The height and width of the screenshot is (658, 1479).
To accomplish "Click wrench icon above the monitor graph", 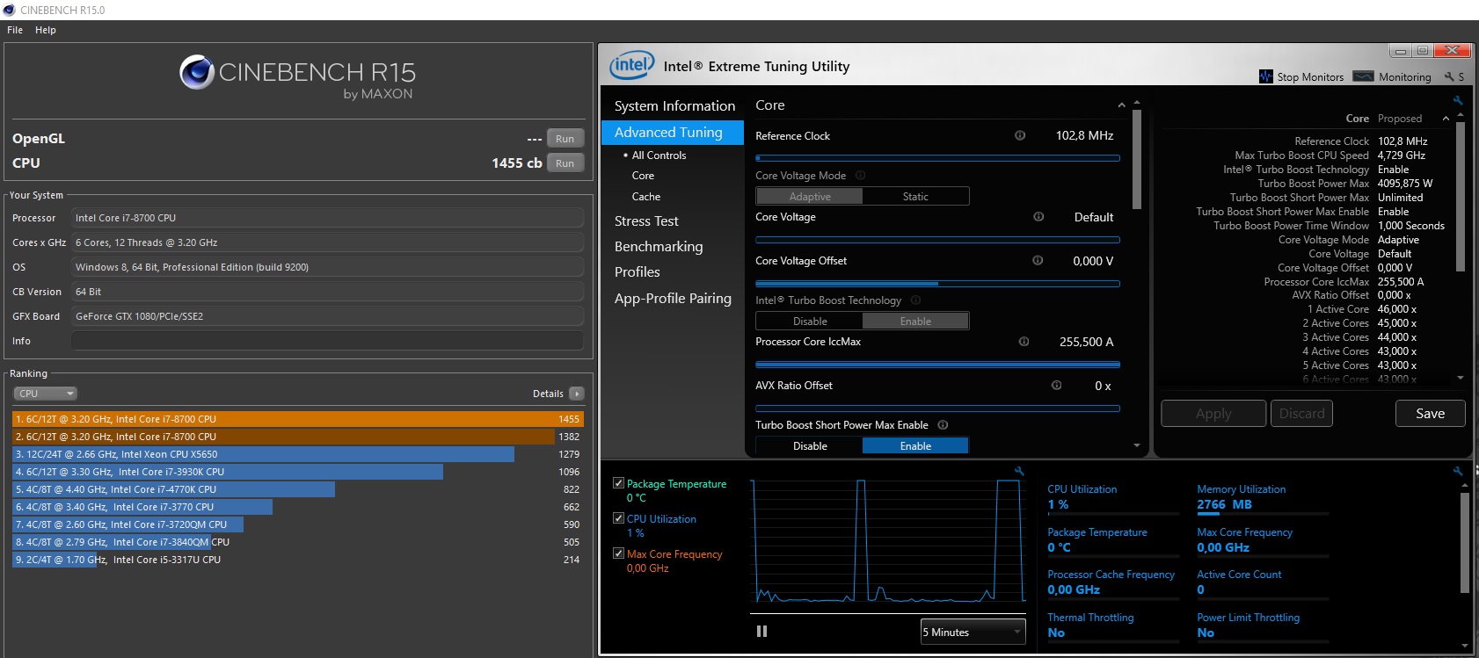I will (x=1019, y=472).
